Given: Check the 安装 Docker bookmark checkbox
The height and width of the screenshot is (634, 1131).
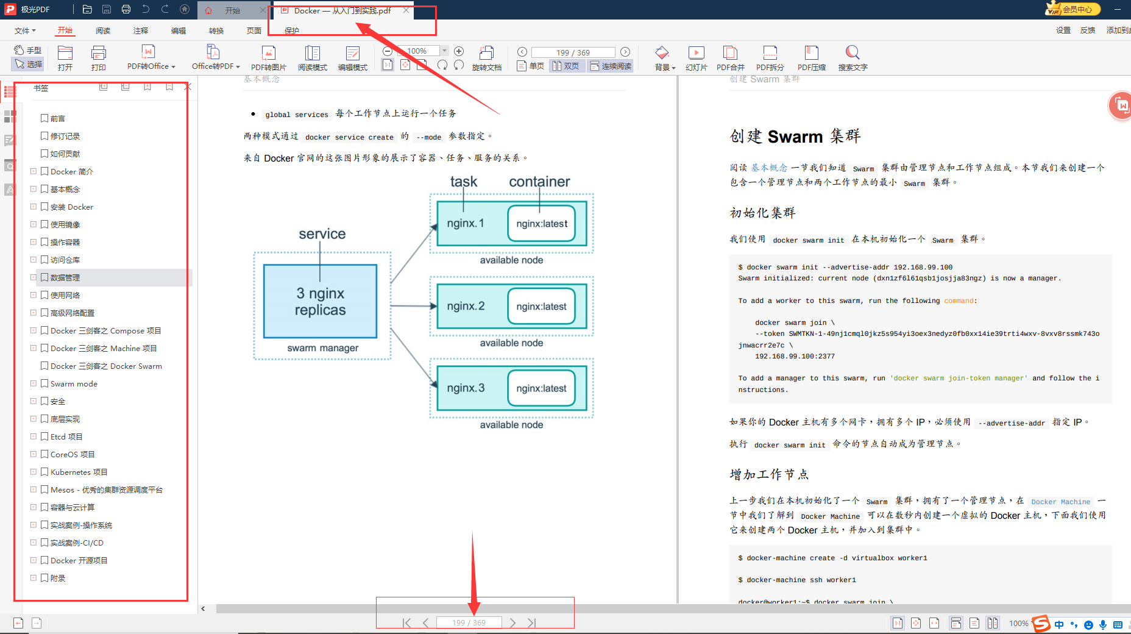Looking at the screenshot, I should 44,207.
